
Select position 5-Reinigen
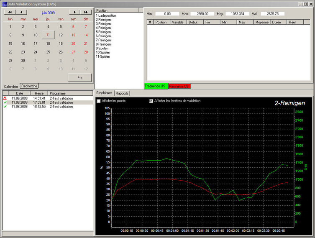click(103, 32)
